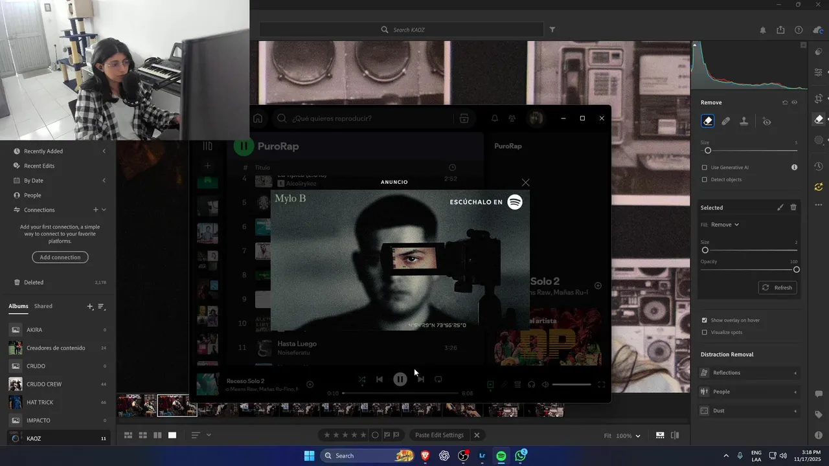The width and height of the screenshot is (829, 466).
Task: Expand Reflections distraction removal section
Action: [x=750, y=373]
